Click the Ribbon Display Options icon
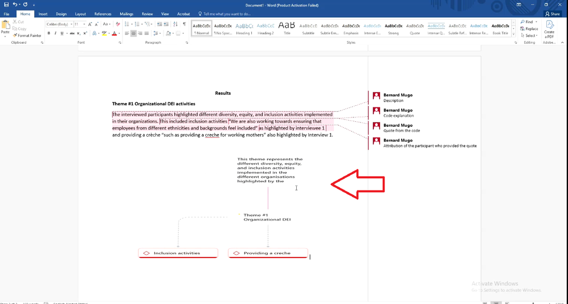Viewport: 568px width, 304px height. 519,4
